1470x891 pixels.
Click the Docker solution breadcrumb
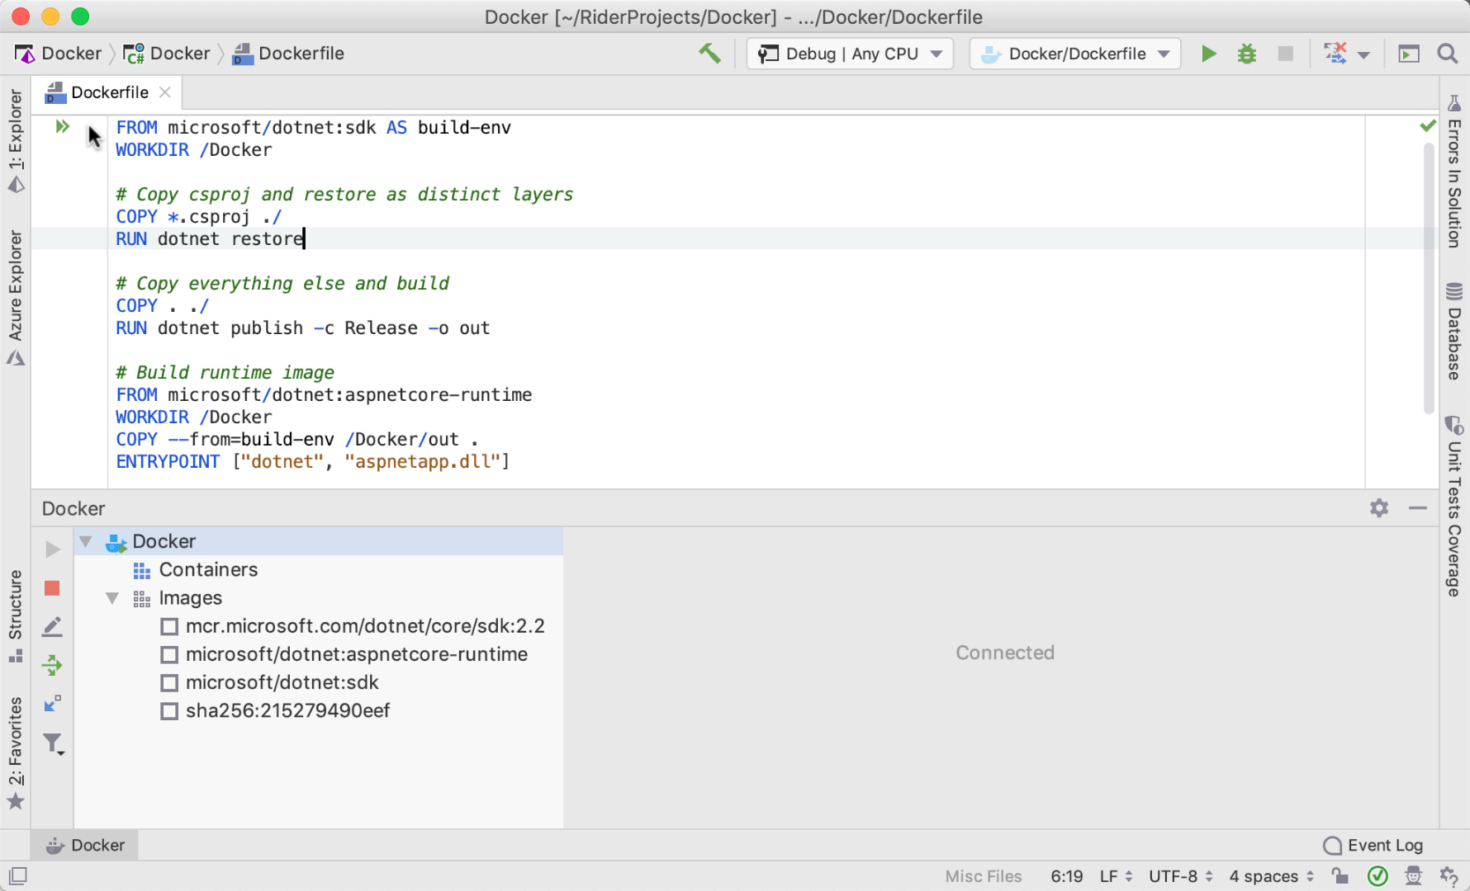[58, 54]
